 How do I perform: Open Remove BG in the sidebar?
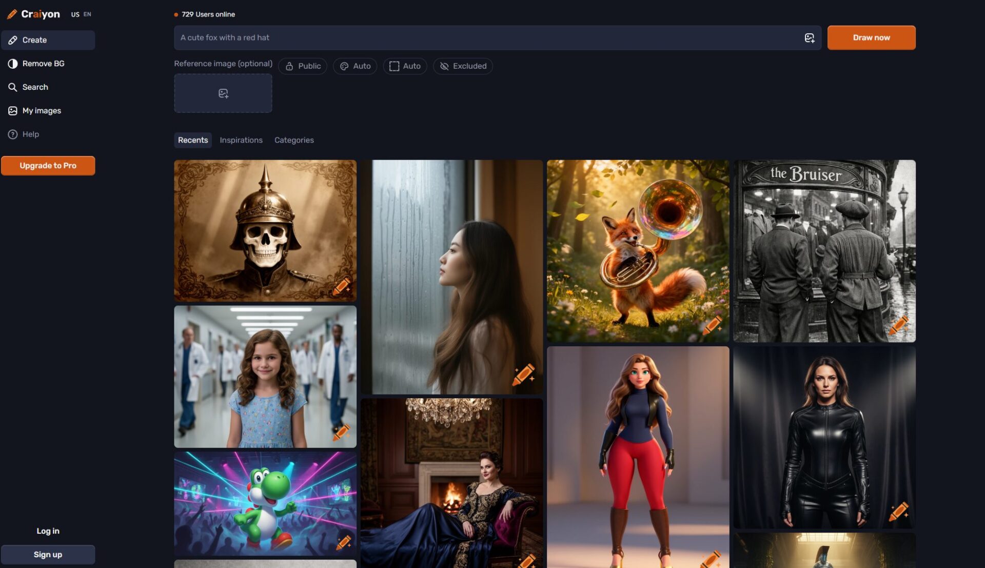pos(43,64)
